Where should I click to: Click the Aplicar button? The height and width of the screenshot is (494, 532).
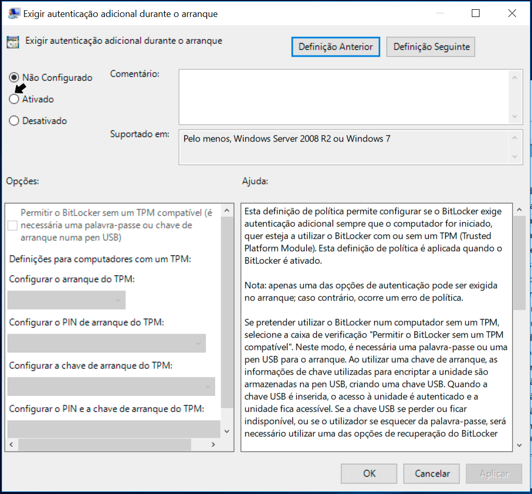click(x=494, y=473)
